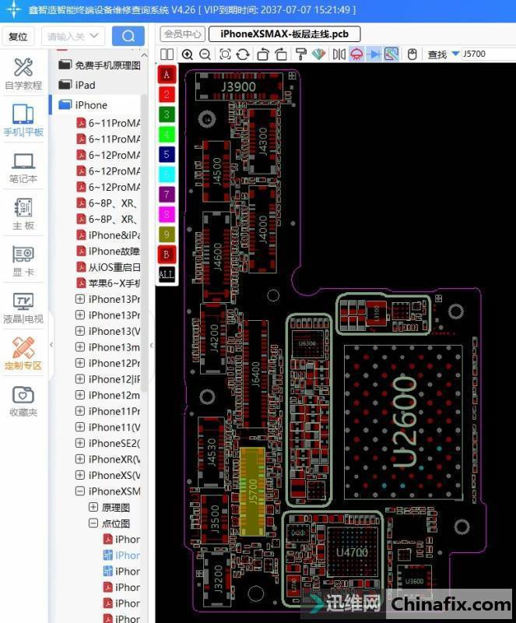Open the 查找 search dropdown arrow

tap(455, 55)
